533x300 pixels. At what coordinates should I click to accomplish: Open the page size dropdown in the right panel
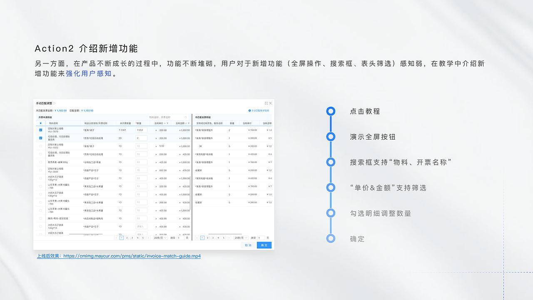(x=241, y=237)
